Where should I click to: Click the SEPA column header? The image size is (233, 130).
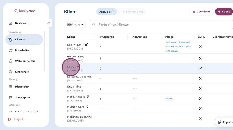[201, 37]
